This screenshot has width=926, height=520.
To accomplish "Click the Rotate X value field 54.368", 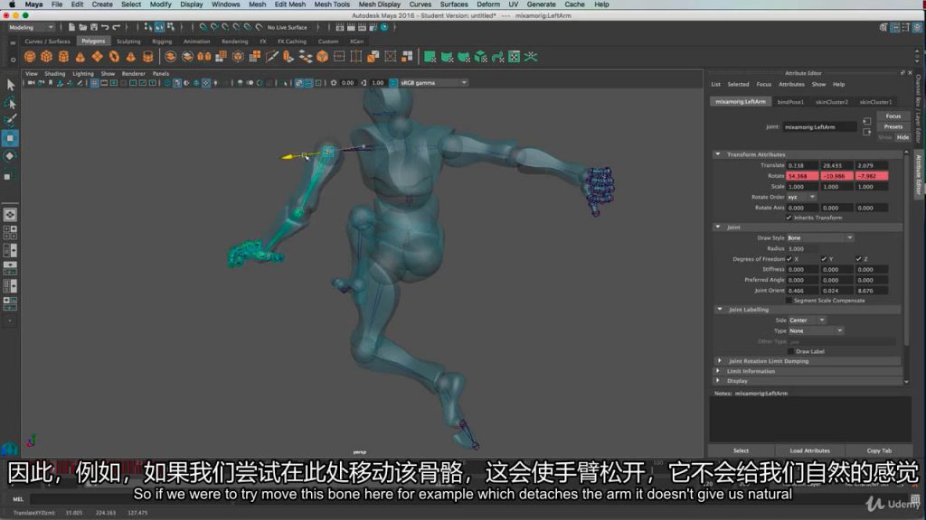I will (x=802, y=176).
